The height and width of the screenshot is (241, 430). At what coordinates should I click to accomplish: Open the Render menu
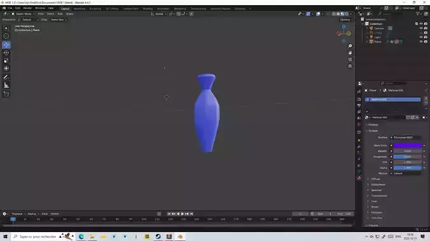[27, 8]
